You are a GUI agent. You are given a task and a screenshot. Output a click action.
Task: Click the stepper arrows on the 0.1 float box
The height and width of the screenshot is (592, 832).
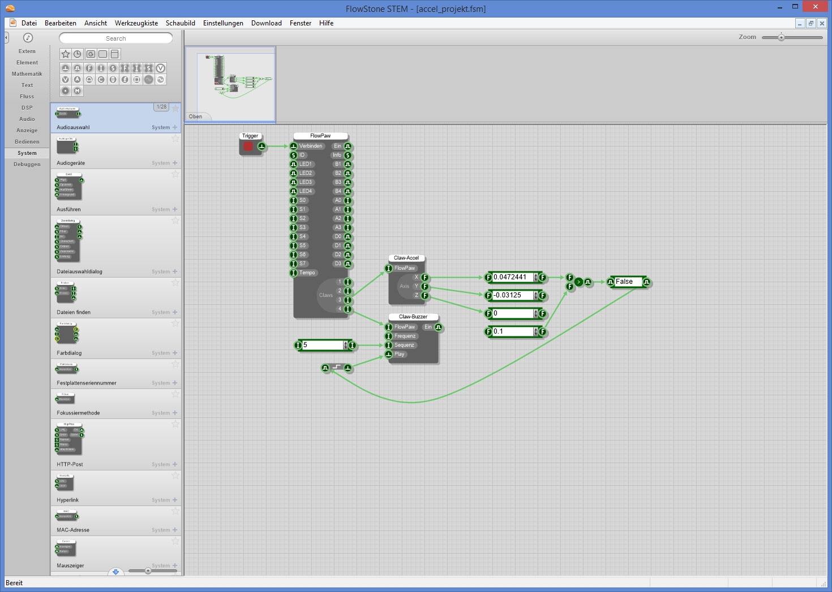tap(535, 331)
